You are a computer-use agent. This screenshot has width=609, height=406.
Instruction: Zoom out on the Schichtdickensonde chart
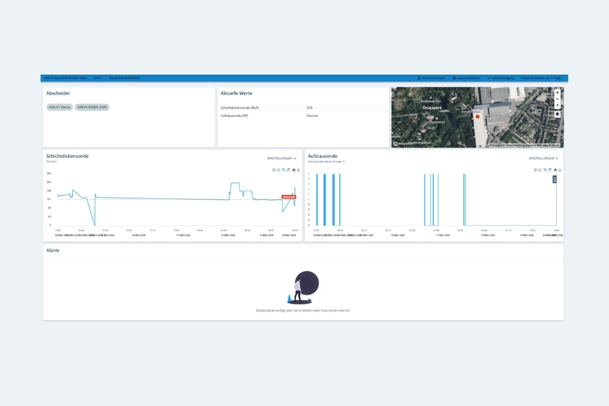278,170
